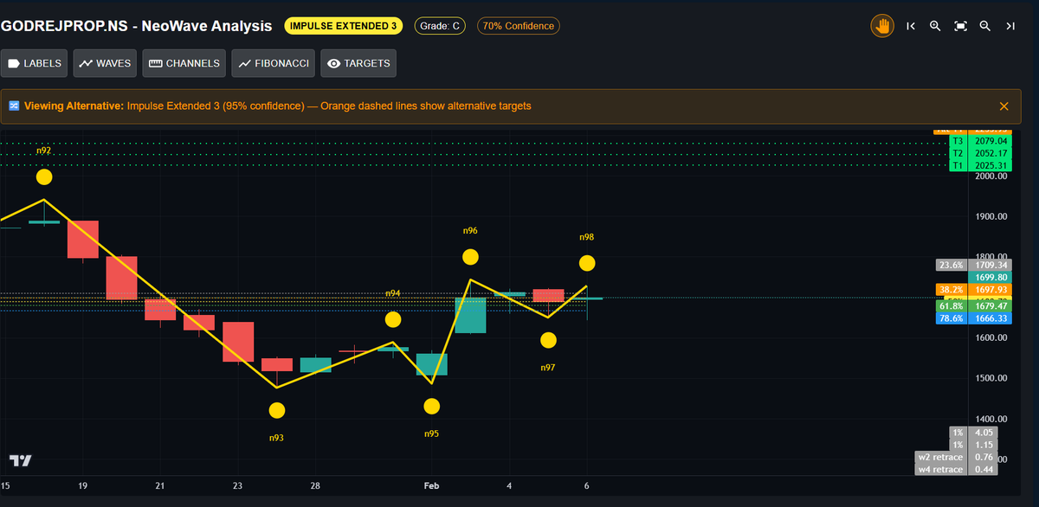Click the GODREJPROP.NS - NeoWave Analysis title

137,26
